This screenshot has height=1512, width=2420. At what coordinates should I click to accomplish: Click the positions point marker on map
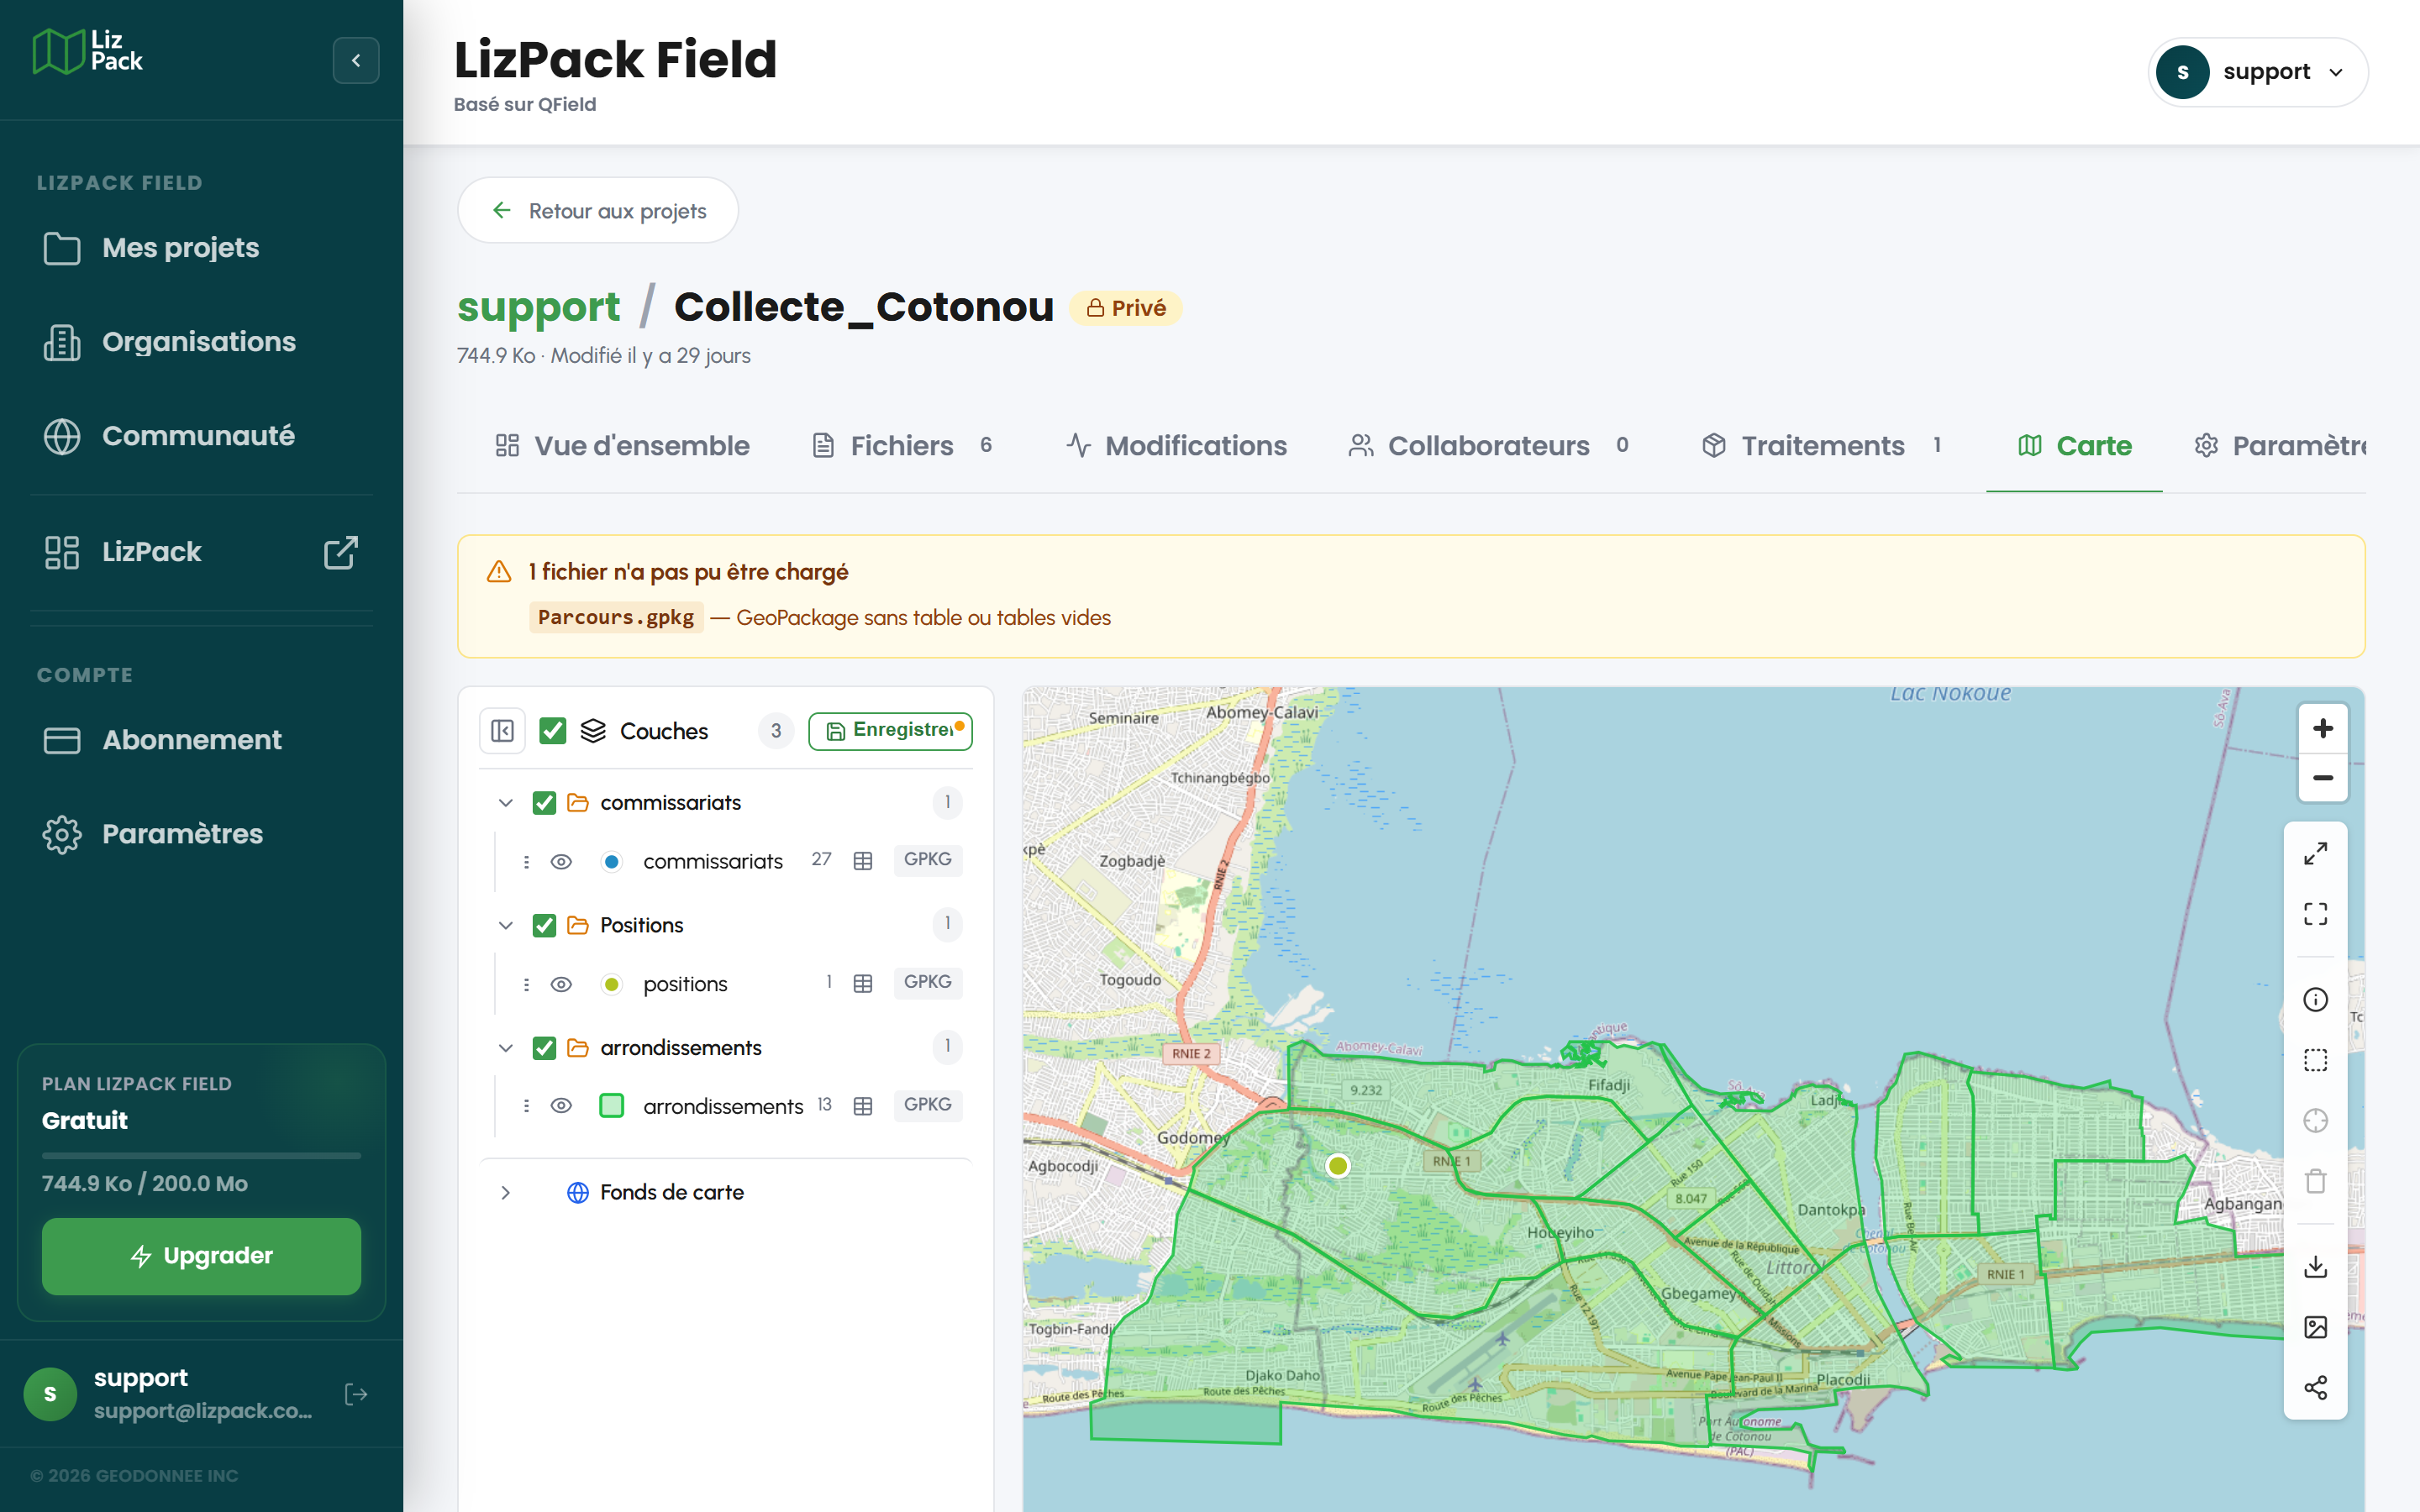[1338, 1165]
